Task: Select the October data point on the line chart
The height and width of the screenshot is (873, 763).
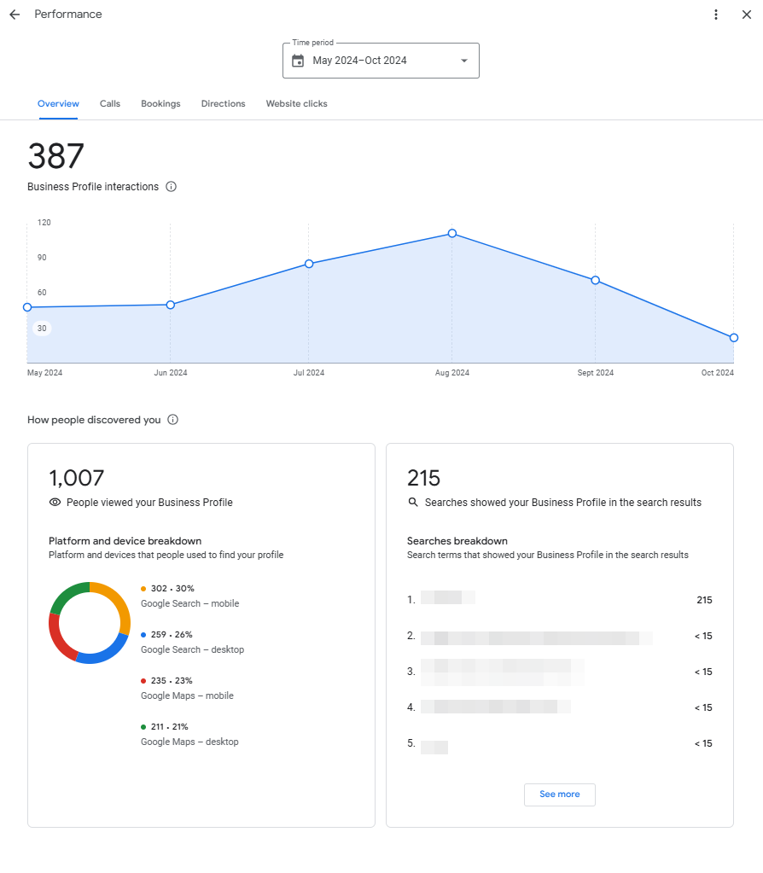Action: click(733, 337)
